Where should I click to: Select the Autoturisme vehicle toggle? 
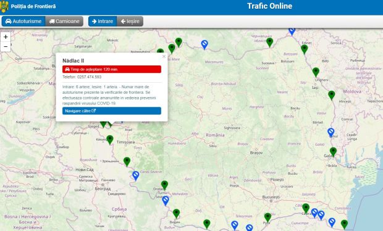[x=23, y=21]
